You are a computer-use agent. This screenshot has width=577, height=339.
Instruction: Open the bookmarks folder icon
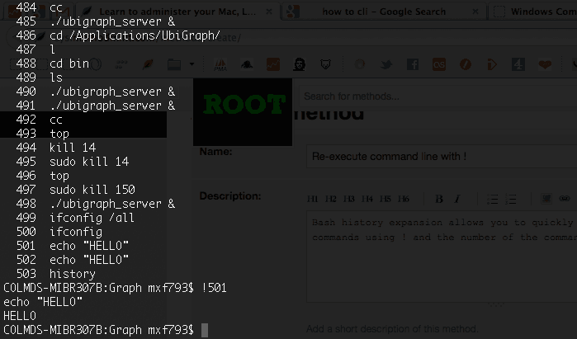tap(174, 64)
